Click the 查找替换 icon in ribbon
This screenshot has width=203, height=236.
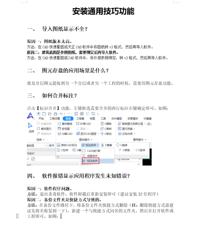tap(59, 124)
